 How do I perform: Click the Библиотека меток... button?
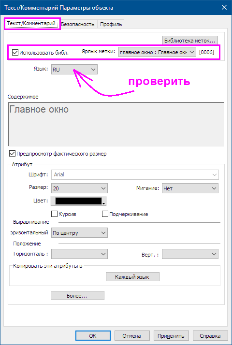click(x=190, y=41)
